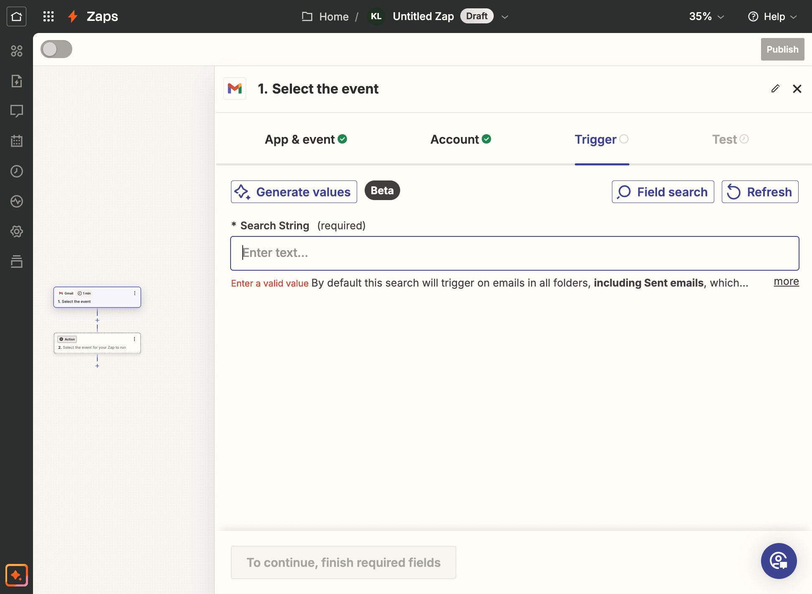The height and width of the screenshot is (594, 812).
Task: Open the support chat bubble
Action: (779, 561)
